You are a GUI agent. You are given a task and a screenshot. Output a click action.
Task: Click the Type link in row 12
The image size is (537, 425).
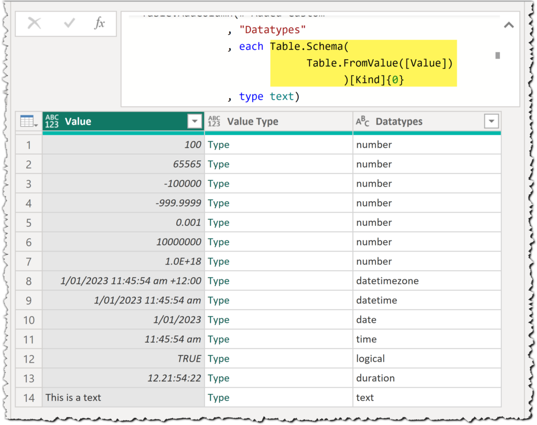coord(219,358)
